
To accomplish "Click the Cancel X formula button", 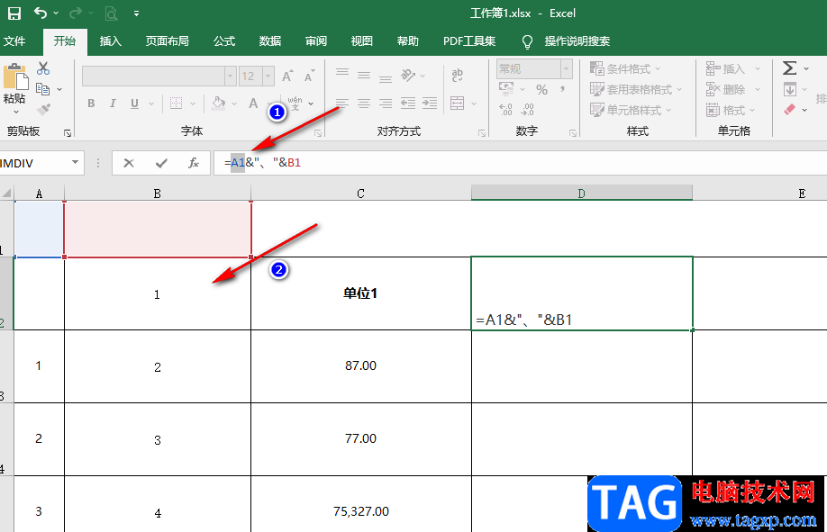I will [x=129, y=163].
